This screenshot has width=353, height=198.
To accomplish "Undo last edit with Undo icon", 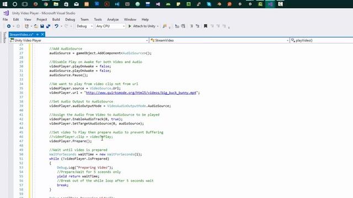I will pyautogui.click(x=56, y=26).
